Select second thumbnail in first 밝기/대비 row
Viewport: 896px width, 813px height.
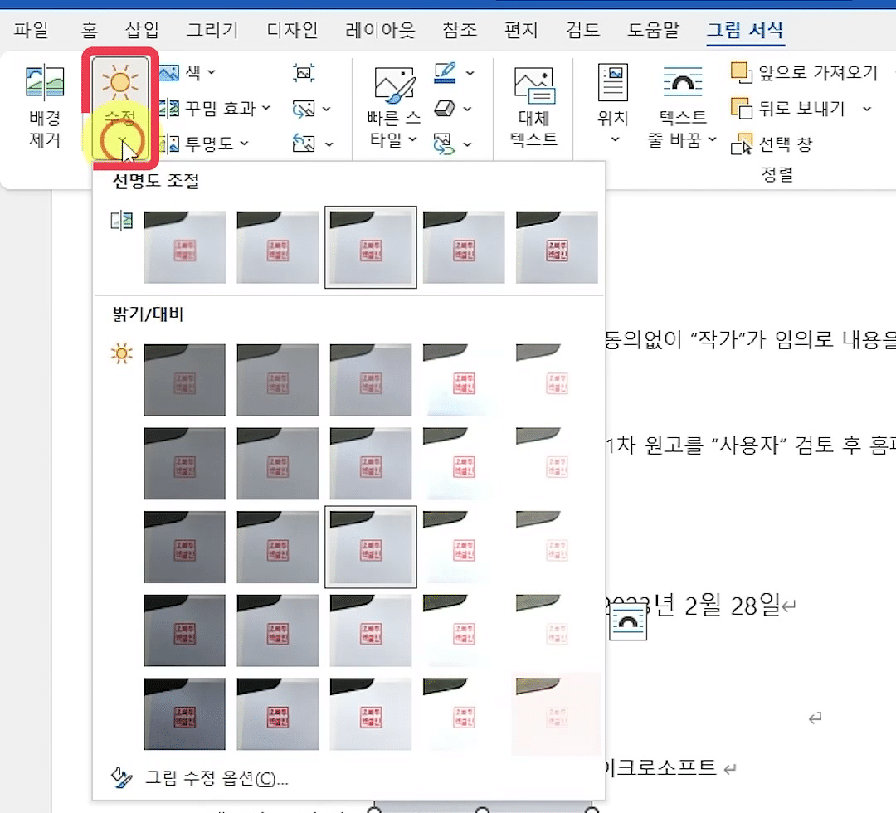click(x=278, y=380)
